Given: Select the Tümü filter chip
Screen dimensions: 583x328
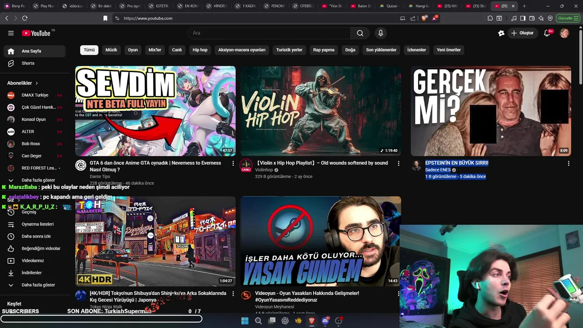Looking at the screenshot, I should [x=89, y=50].
